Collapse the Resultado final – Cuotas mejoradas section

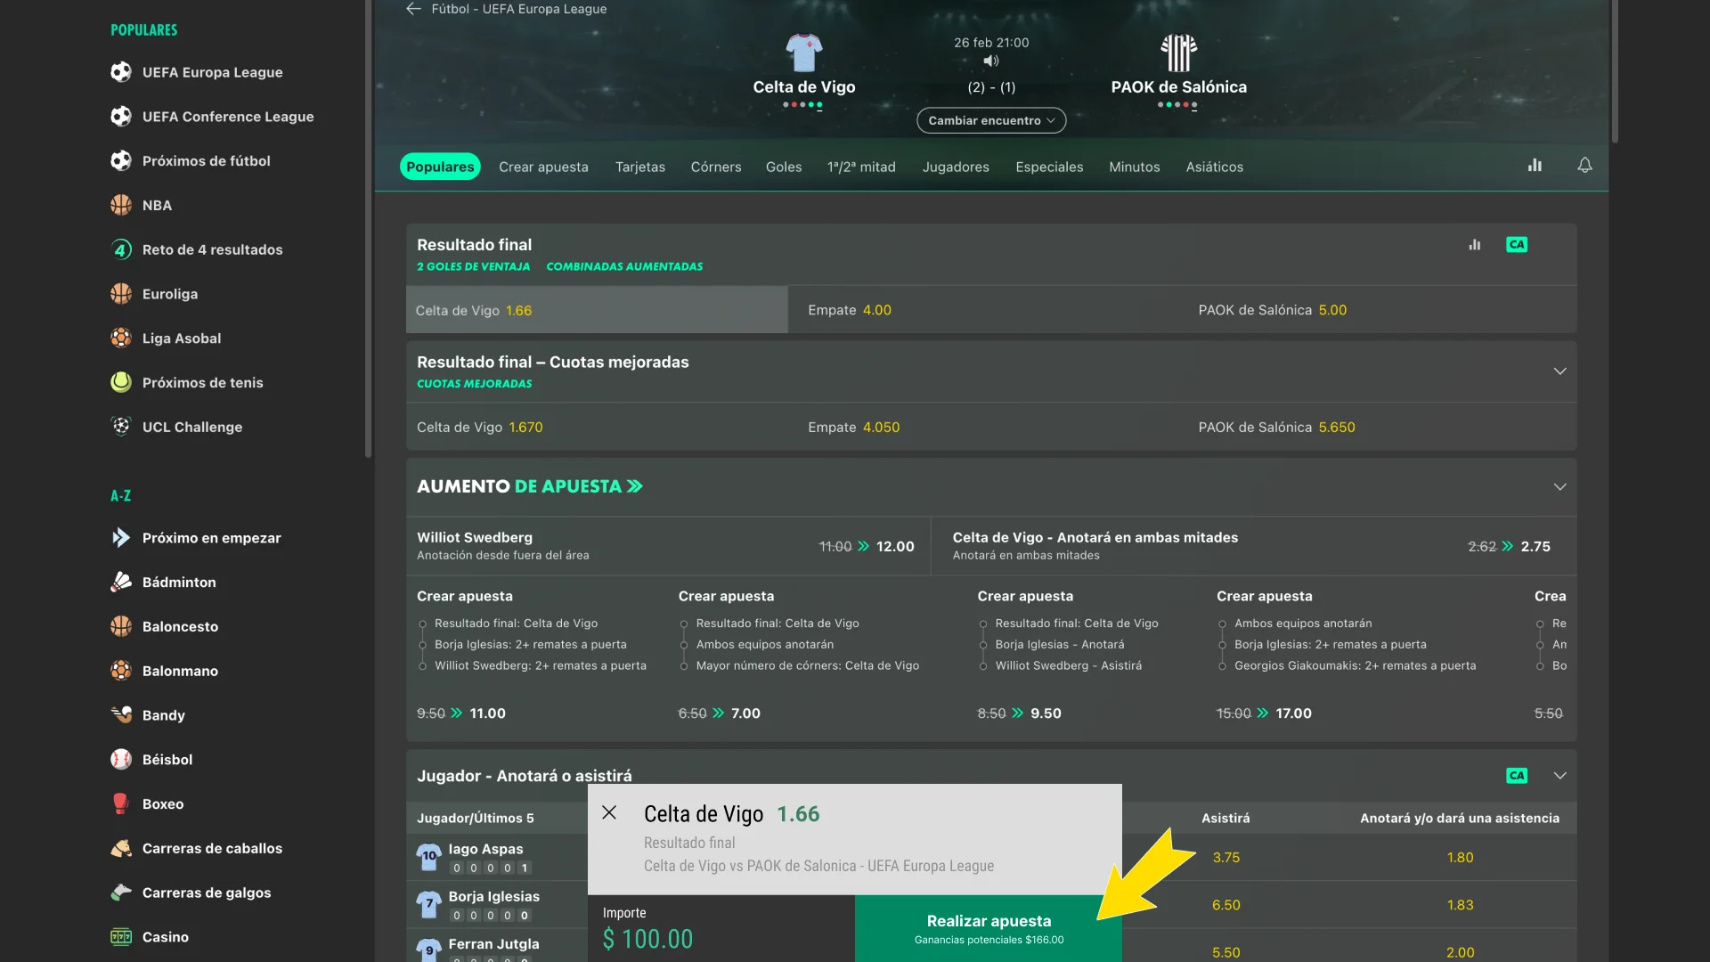pyautogui.click(x=1559, y=371)
